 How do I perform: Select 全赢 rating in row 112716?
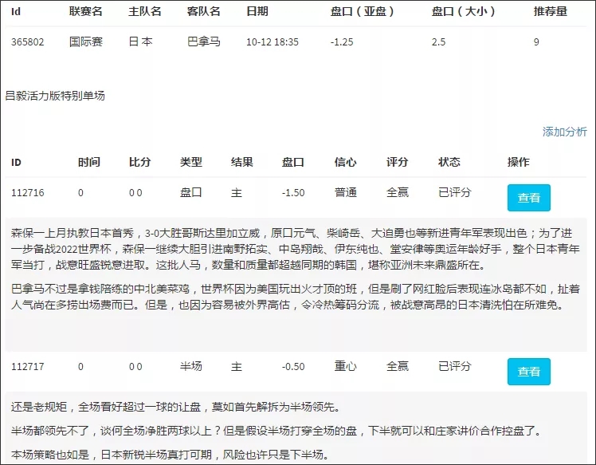[398, 192]
